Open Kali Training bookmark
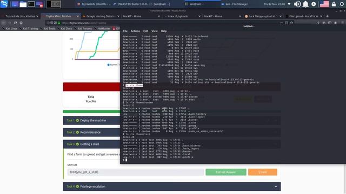346x194 pixels. 29,29
